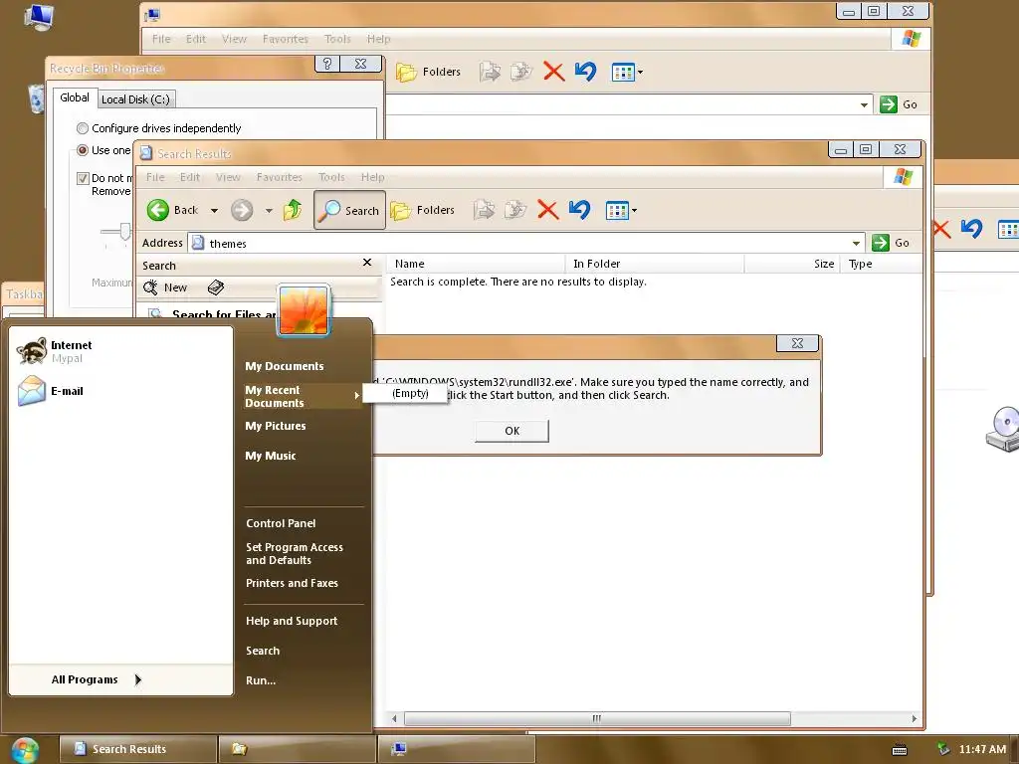Click Move To icon in back explorer window
The width and height of the screenshot is (1019, 764).
490,72
